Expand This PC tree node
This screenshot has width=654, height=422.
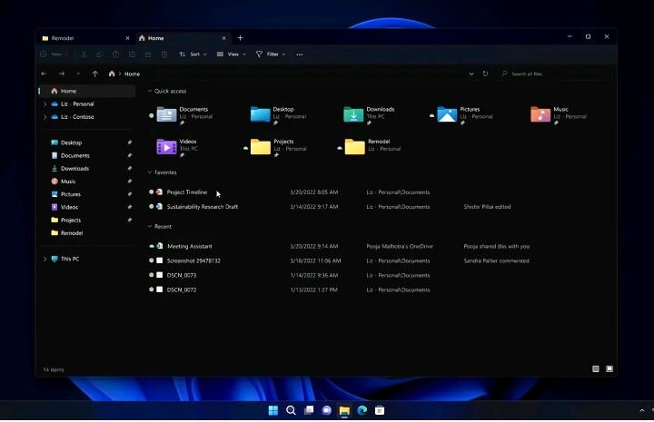tap(45, 260)
